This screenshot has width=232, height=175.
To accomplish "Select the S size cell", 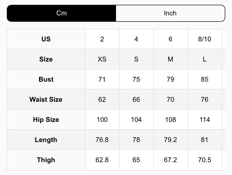I will coord(136,59).
